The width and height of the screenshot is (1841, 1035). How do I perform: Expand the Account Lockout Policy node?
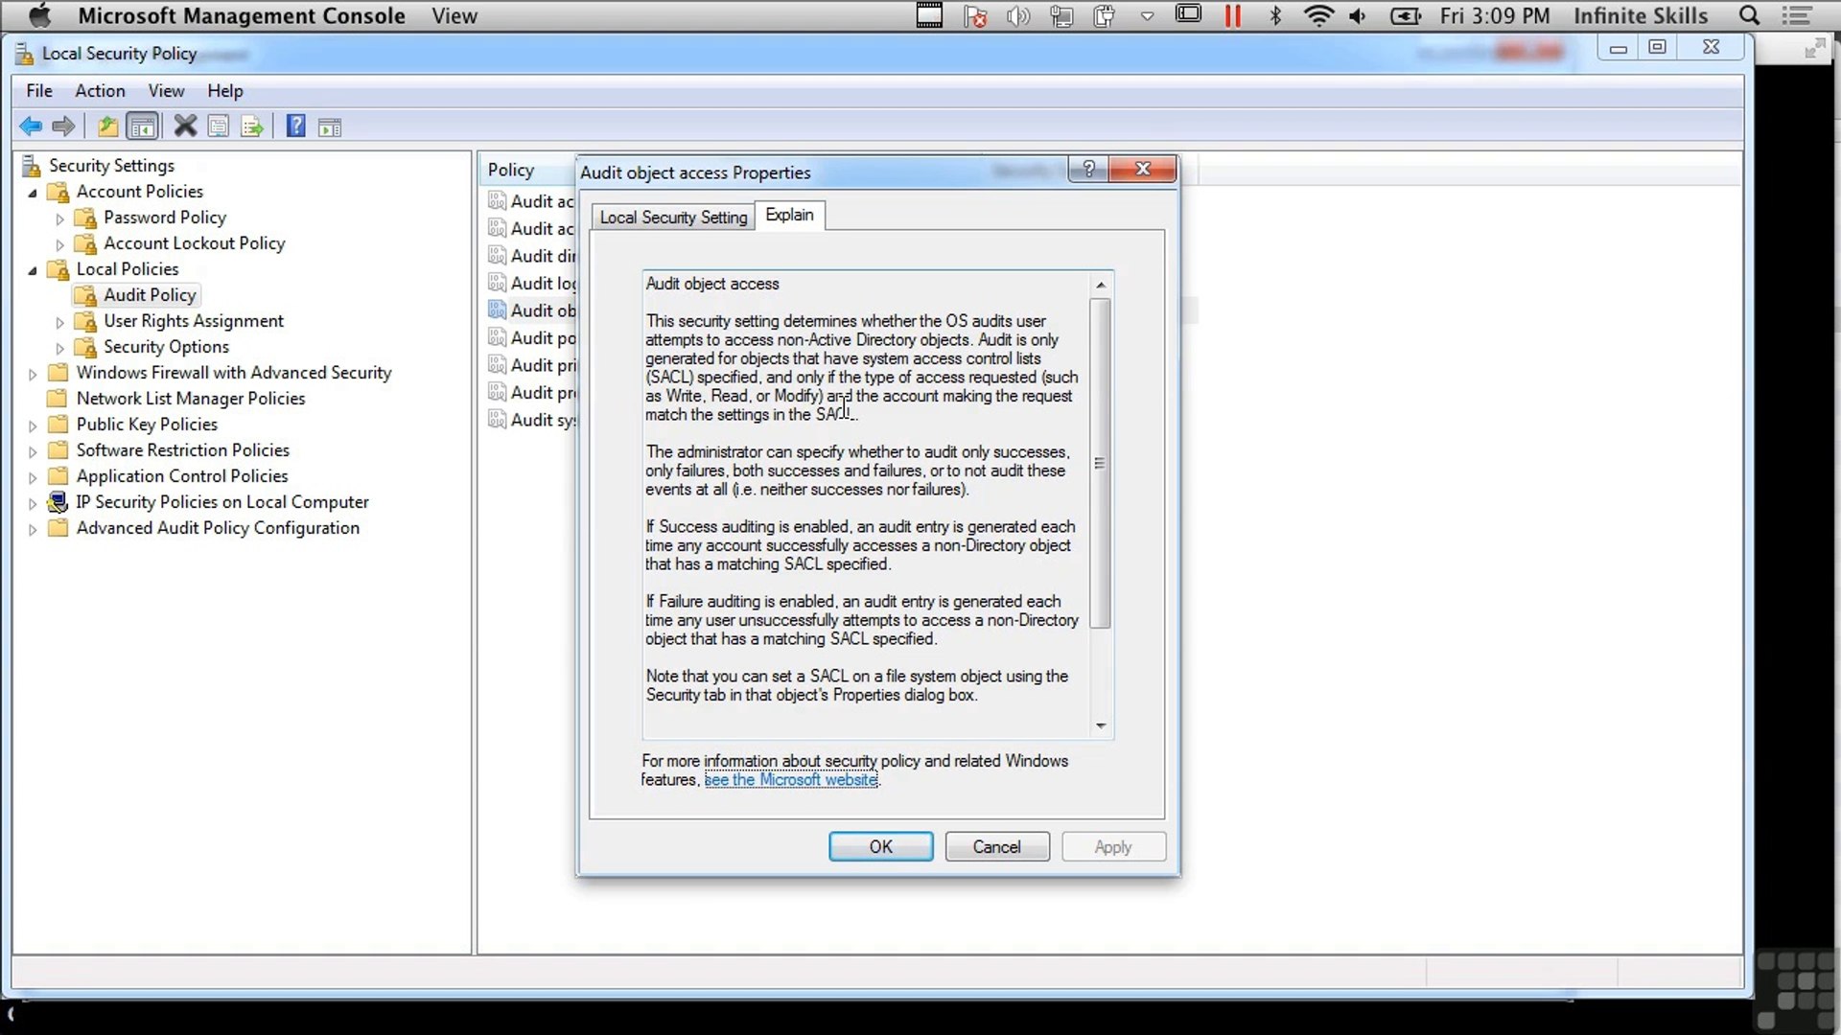(x=59, y=244)
